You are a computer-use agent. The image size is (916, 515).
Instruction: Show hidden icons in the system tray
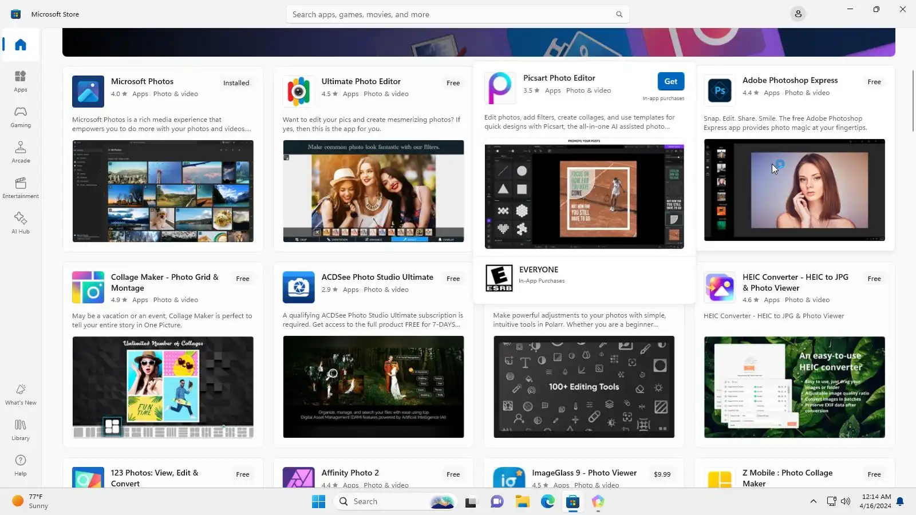coord(813,502)
